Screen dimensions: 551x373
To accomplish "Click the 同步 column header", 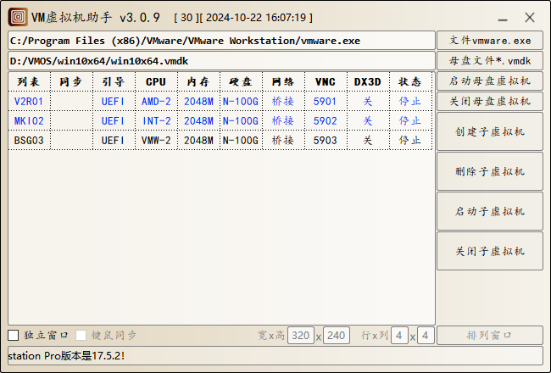I will [x=72, y=82].
